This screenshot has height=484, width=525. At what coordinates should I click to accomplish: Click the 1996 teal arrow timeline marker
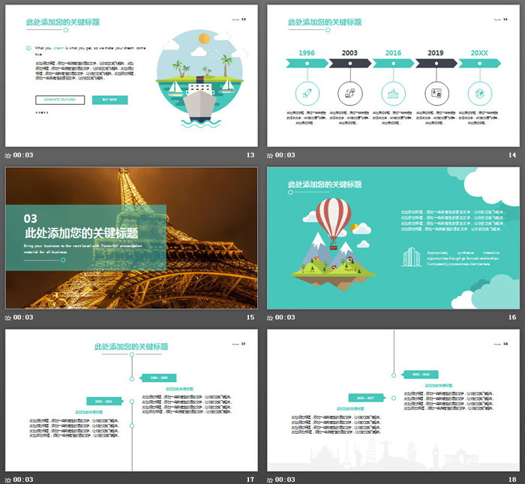307,63
